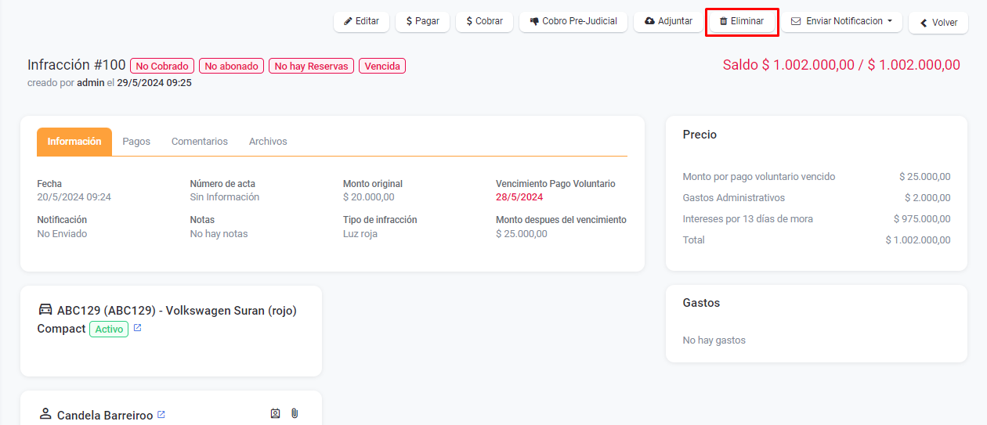Switch to the Archivos tab
This screenshot has width=987, height=425.
268,142
